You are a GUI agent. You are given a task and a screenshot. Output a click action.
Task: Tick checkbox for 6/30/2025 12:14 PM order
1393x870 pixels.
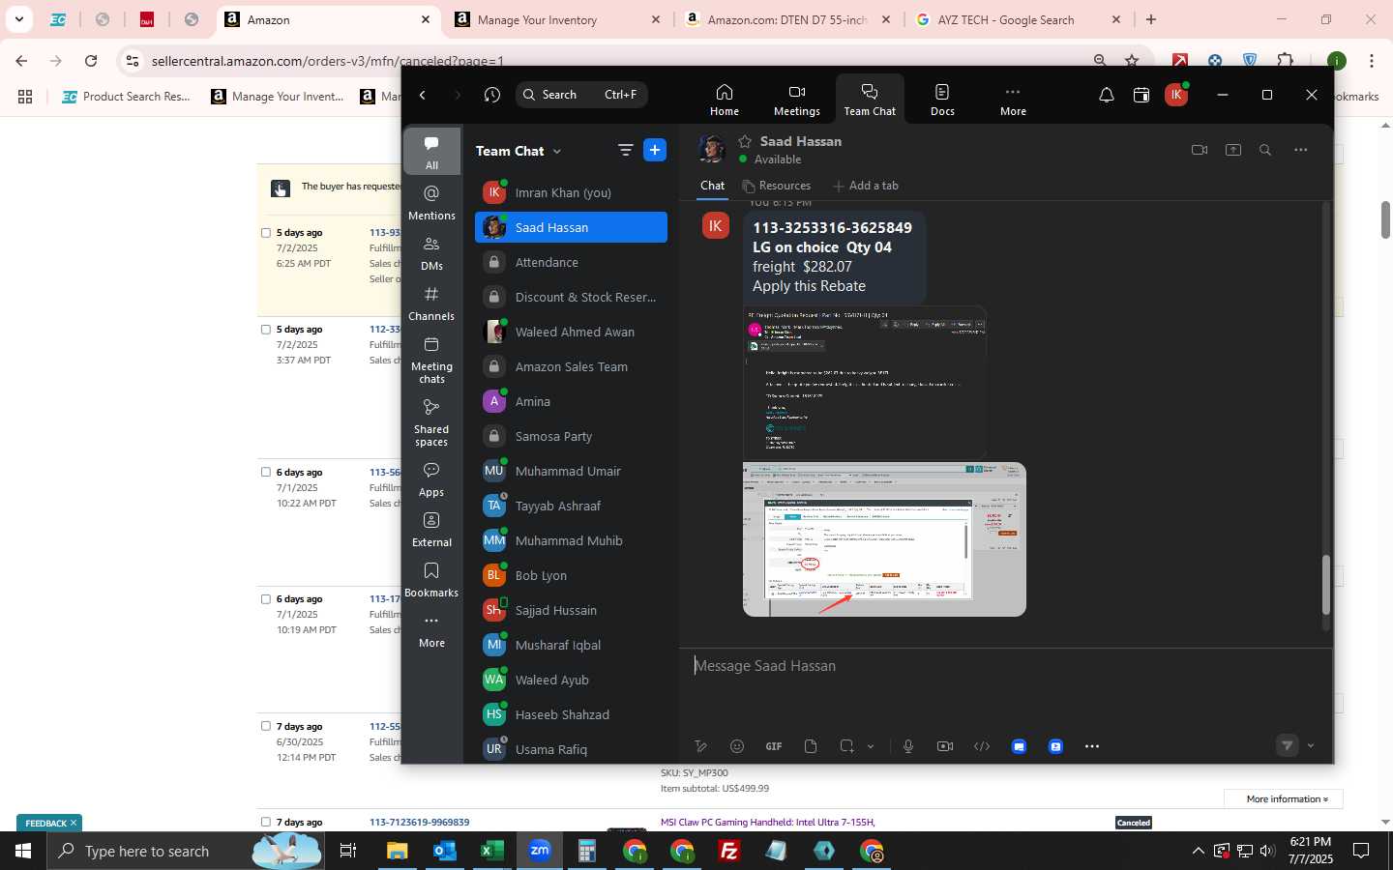tap(266, 727)
